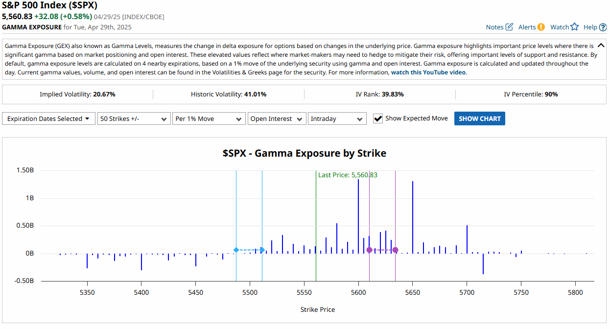Screen dimensions: 610x329
Task: Click the +32.08 (+0.58%) price change
Action: coord(63,16)
